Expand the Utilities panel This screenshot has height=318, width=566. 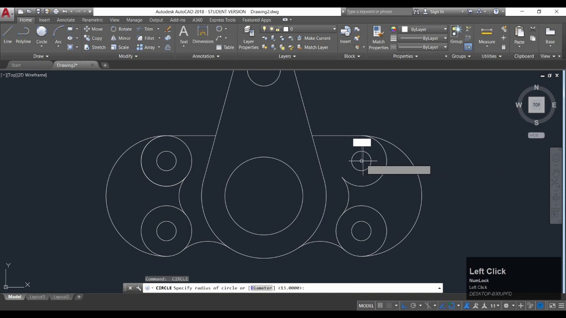(x=492, y=56)
